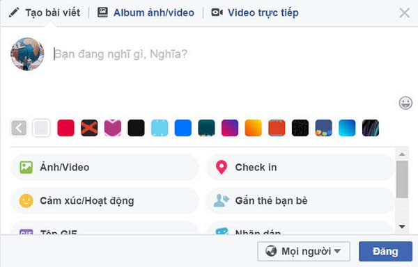Screen dimensions: 418x267
Task: Select the pink heart background swatch
Action: [113, 128]
